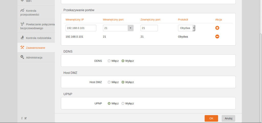This screenshot has width=262, height=123.
Task: Expand the Protokół Obydwa dropdown
Action: click(194, 28)
